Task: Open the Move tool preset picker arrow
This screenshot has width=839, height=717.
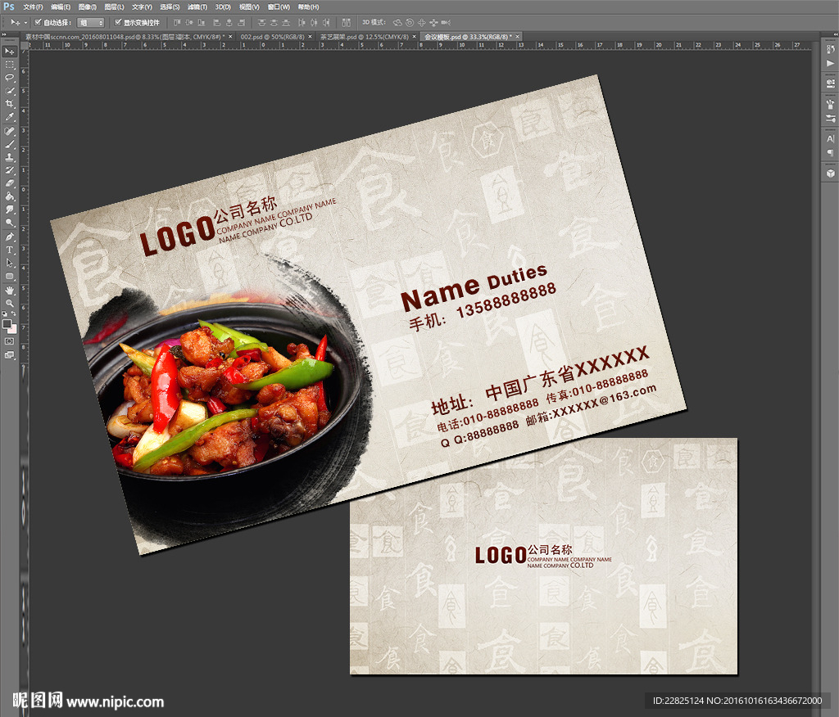Action: 25,22
